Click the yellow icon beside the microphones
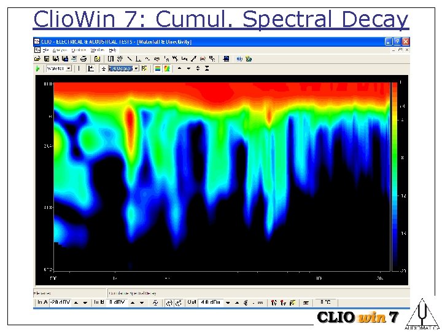Viewport: 442px width, 332px height. [292, 302]
